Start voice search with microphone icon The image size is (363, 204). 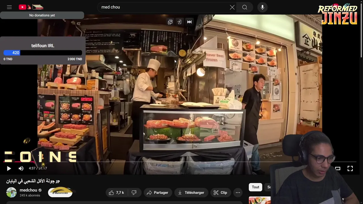262,7
